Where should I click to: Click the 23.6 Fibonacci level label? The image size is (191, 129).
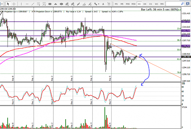179,29
